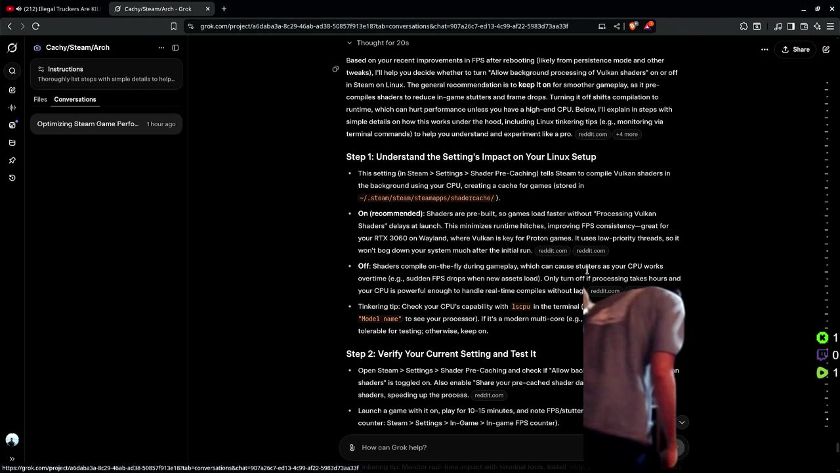Click the browser back arrow
This screenshot has height=473, width=840.
click(10, 26)
